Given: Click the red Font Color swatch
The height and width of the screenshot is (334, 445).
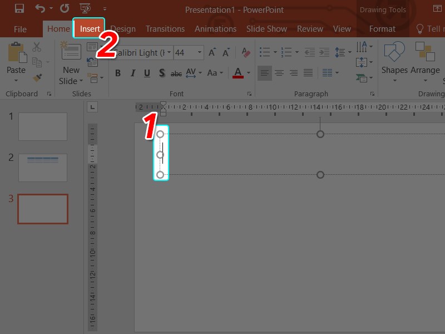Looking at the screenshot, I should (x=238, y=73).
